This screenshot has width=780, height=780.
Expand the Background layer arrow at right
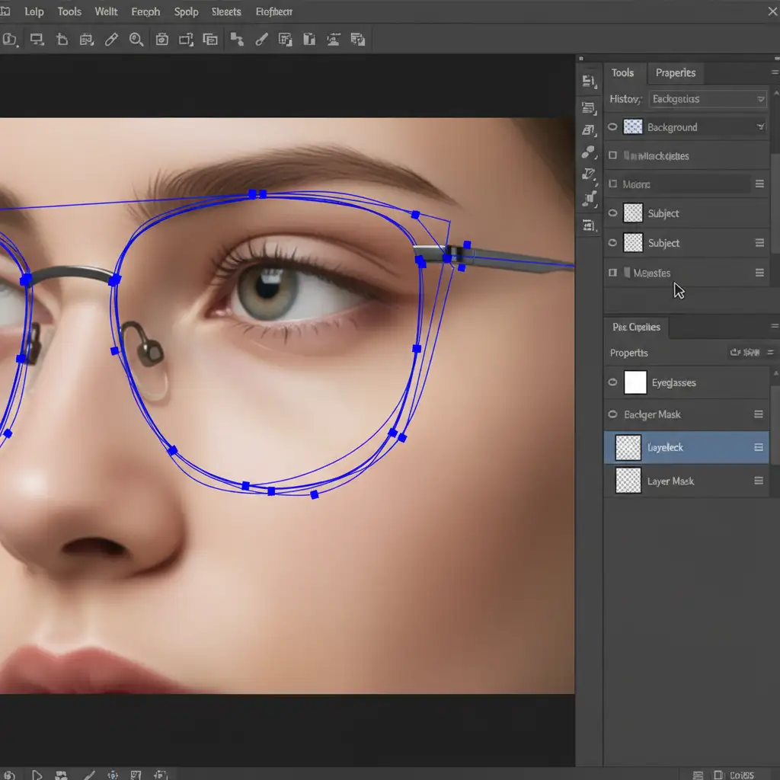760,127
